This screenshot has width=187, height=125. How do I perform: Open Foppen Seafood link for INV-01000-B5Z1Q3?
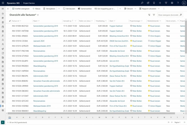coord(116,26)
